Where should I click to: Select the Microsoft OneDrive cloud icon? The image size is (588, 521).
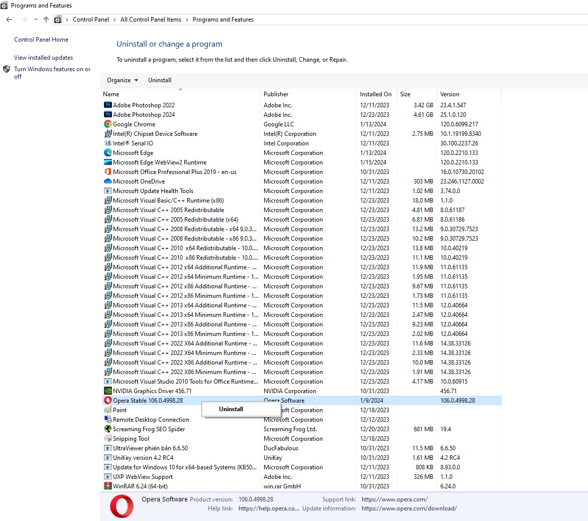[107, 182]
